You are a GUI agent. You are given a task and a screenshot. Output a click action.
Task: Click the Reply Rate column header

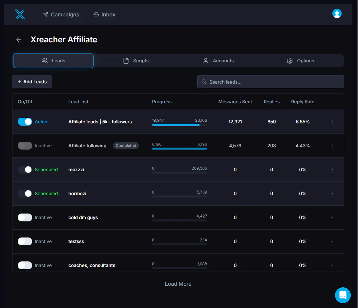click(303, 102)
